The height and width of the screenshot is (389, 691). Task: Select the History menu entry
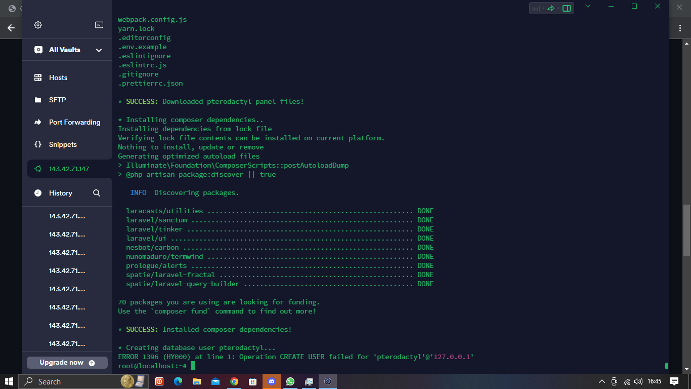pos(60,192)
